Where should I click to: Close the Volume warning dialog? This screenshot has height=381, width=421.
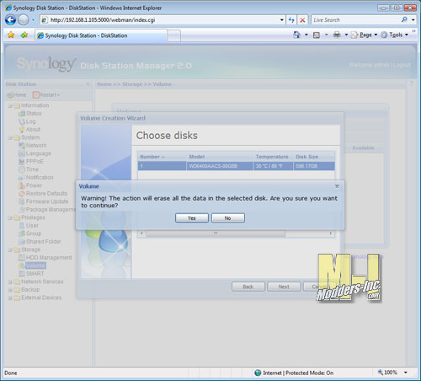(x=337, y=186)
